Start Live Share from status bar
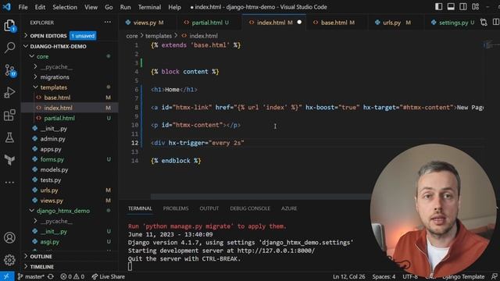500x281 pixels. (108, 276)
